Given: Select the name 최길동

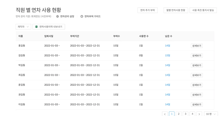Looking at the screenshot, I should 22,75.
